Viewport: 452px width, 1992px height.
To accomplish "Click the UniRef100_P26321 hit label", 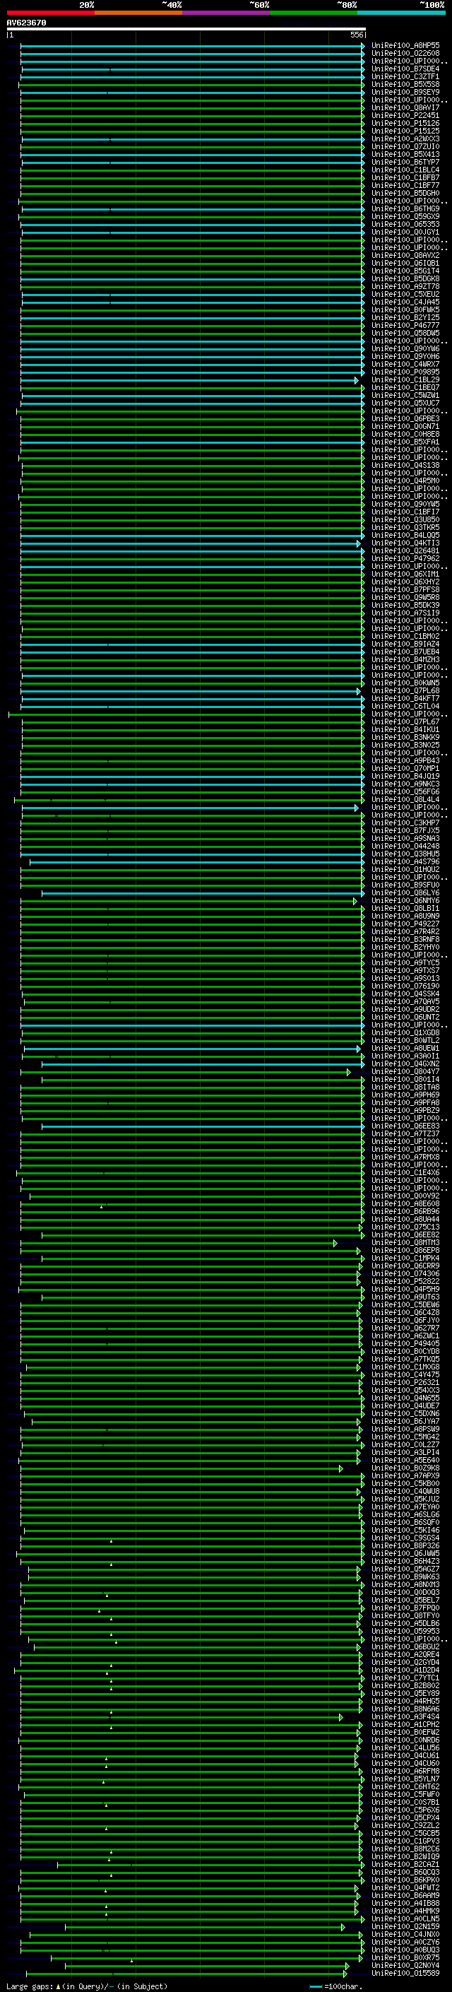I will (x=405, y=1383).
